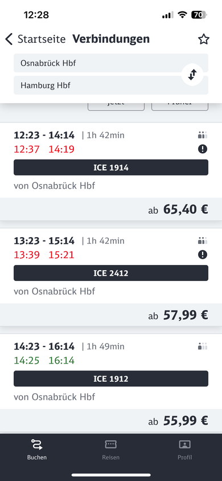
Task: Open warning icon for ICE 1914
Action: point(203,149)
